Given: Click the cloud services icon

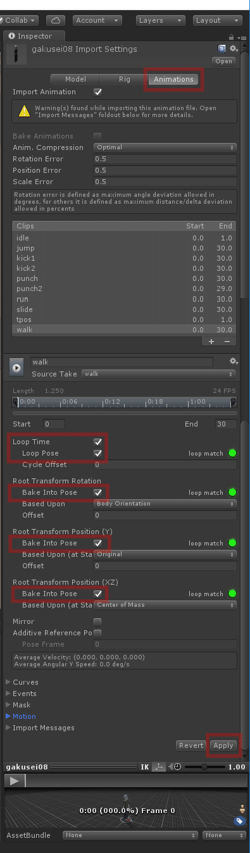Looking at the screenshot, I should pyautogui.click(x=56, y=20).
